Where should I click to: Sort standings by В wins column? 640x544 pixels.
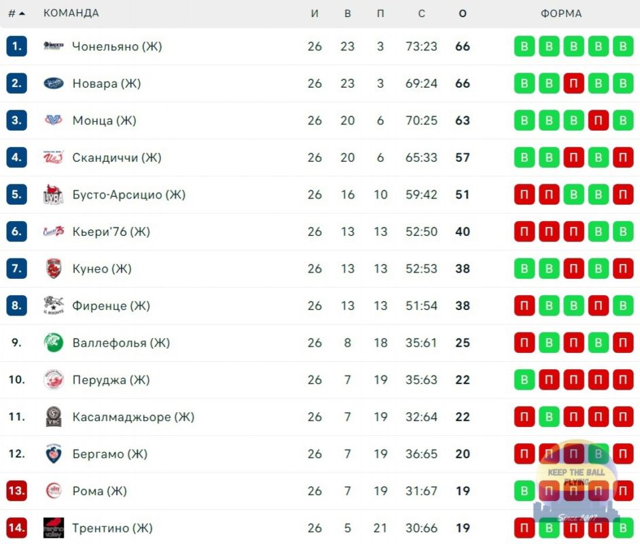[348, 14]
